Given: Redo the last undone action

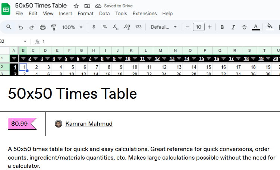Looking at the screenshot, I should (x=31, y=27).
